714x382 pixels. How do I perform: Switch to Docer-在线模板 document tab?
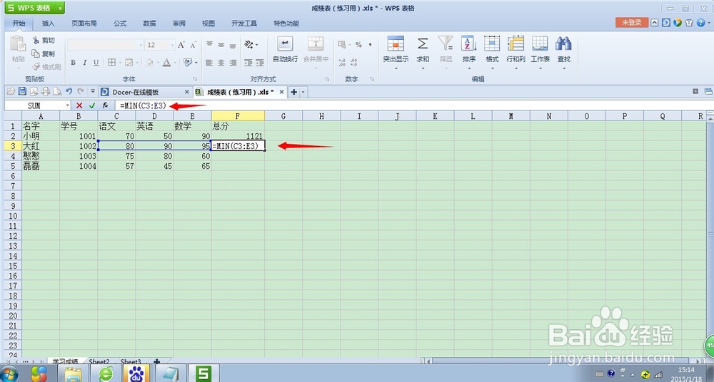(x=145, y=92)
